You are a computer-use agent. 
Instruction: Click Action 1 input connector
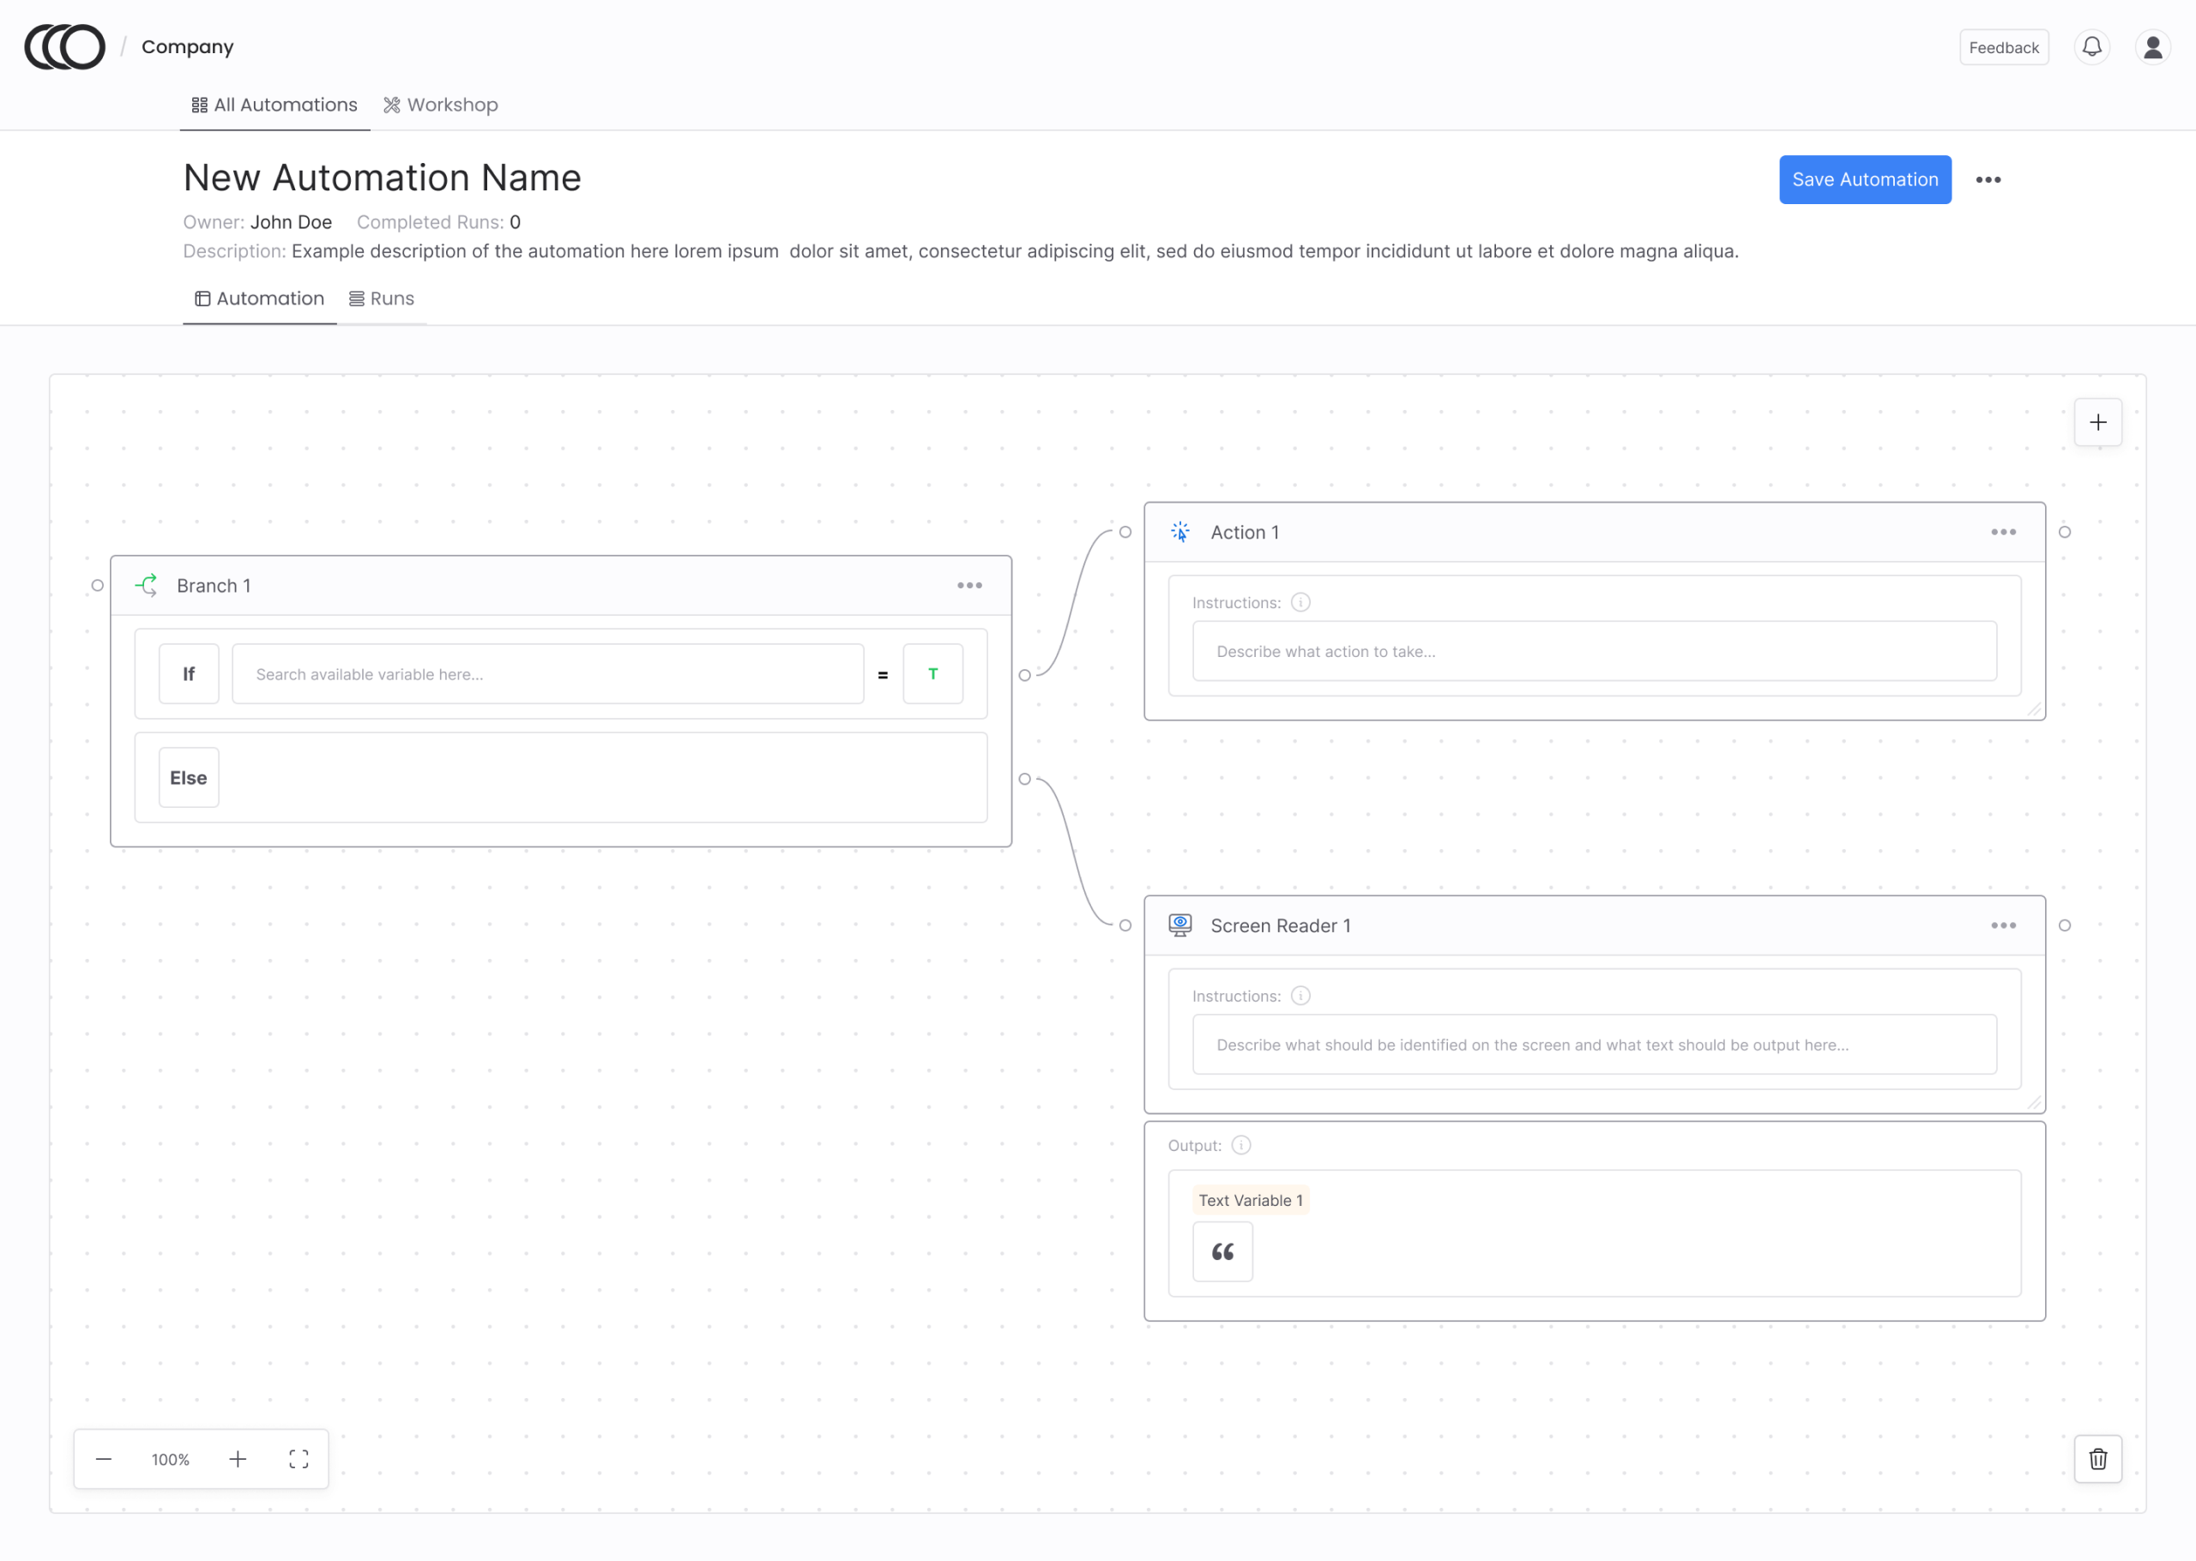(x=1125, y=532)
